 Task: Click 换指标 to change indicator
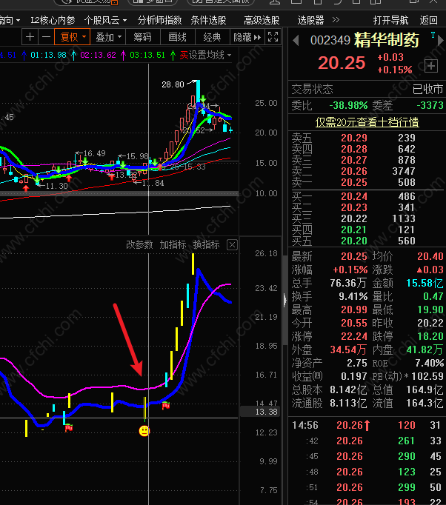(206, 245)
